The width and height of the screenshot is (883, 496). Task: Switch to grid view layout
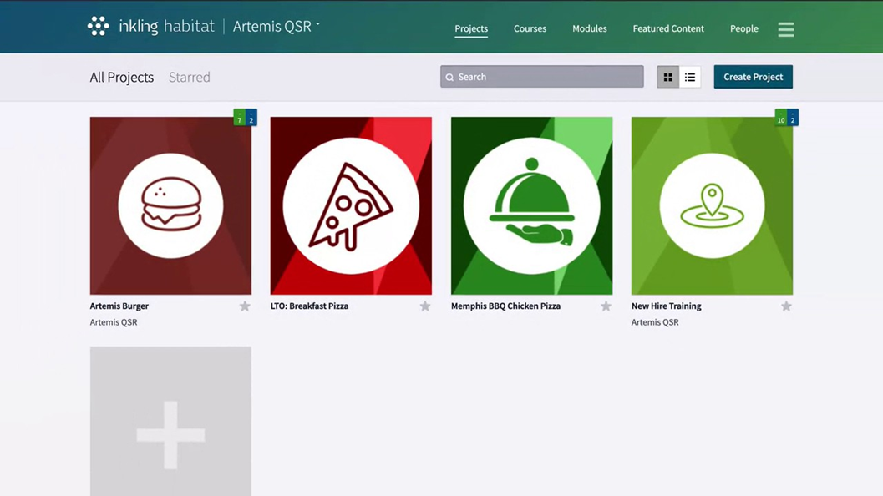click(667, 77)
